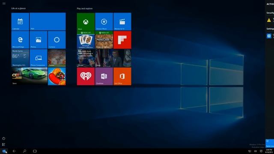This screenshot has width=274, height=154.
Task: Launch Microsoft Edge from its tile
Action: 20,40
